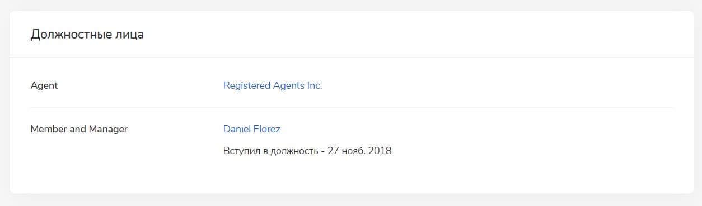Click the Должностные лица section heading
702x206 pixels.
coord(87,34)
